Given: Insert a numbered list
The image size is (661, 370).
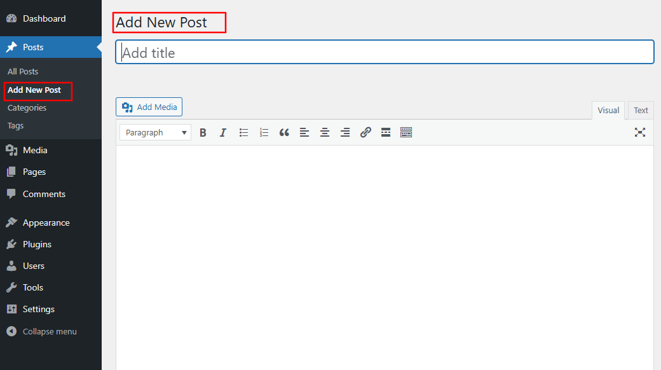Looking at the screenshot, I should point(264,132).
